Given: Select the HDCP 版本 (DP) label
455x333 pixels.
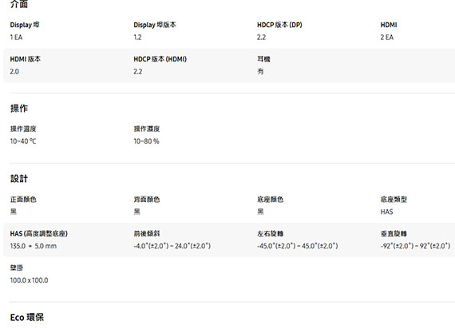Looking at the screenshot, I should pos(279,25).
